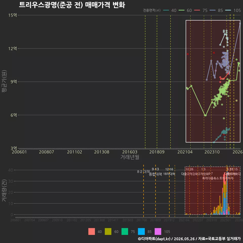This screenshot has height=243, width=243.
Task: Click the red X marker over the teal 40 cluster
Action: click(x=224, y=134)
